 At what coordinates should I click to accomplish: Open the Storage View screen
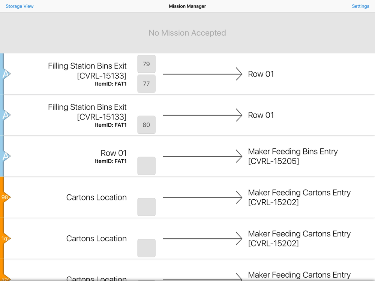[x=19, y=6]
